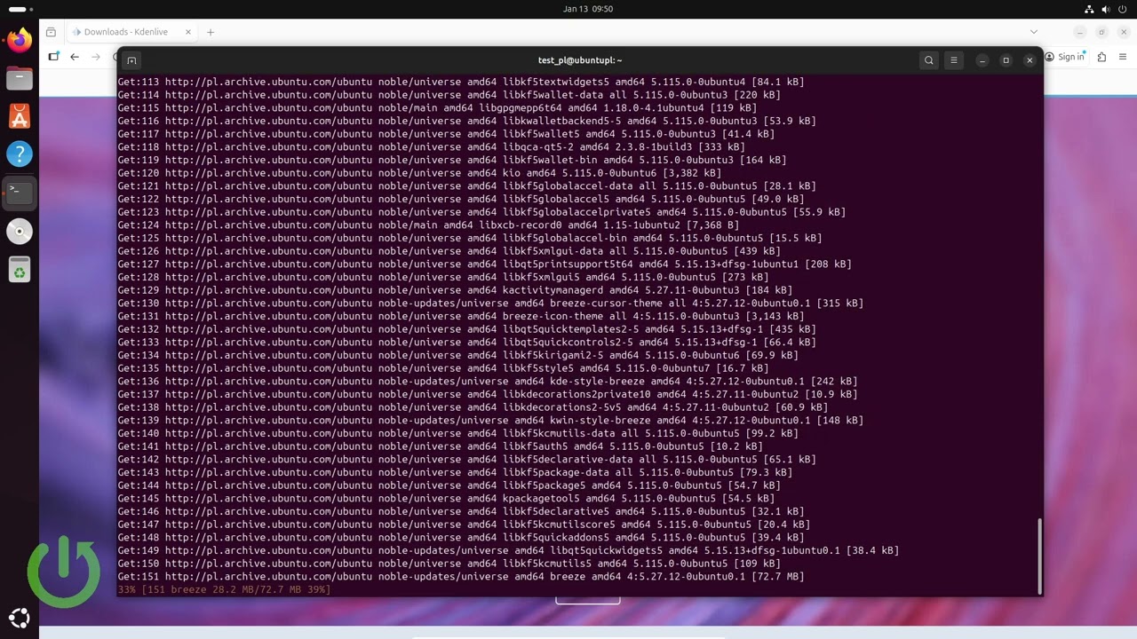1137x639 pixels.
Task: Close the terminal window
Action: (1030, 60)
